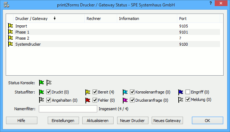The image size is (230, 132).
Task: Click the yellow flag next to Bereit
Action: (88, 92)
